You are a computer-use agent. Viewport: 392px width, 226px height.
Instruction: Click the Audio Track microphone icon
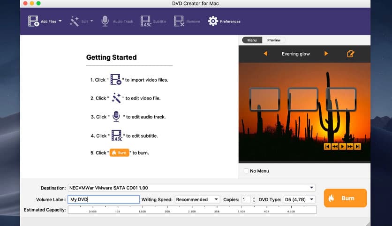point(105,21)
